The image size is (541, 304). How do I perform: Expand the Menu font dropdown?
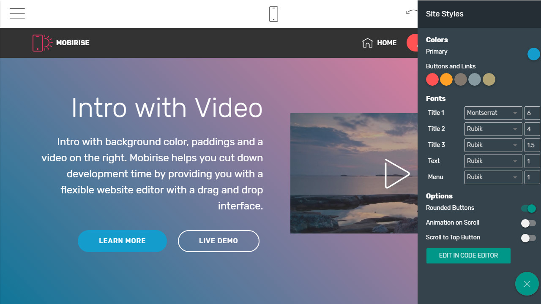pos(493,177)
